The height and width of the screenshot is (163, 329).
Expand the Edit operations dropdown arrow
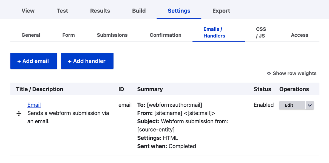[310, 105]
